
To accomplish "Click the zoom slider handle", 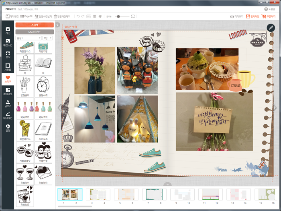I will pyautogui.click(x=118, y=16).
